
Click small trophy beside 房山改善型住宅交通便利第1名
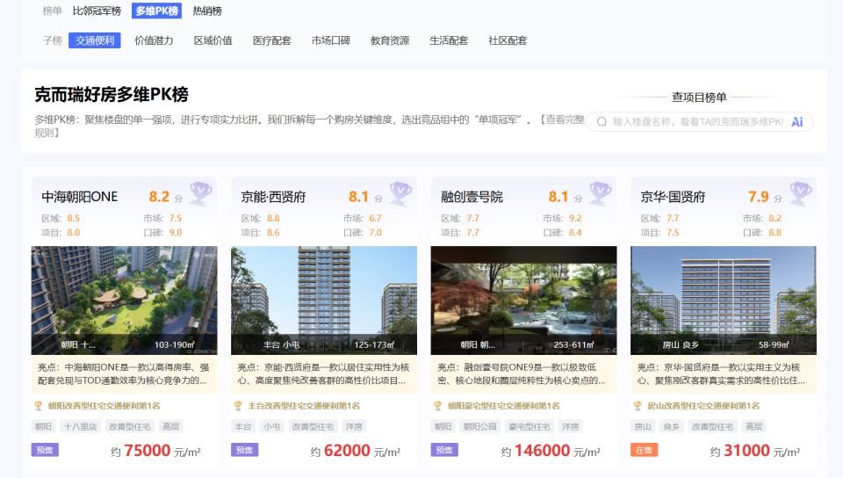(x=638, y=406)
